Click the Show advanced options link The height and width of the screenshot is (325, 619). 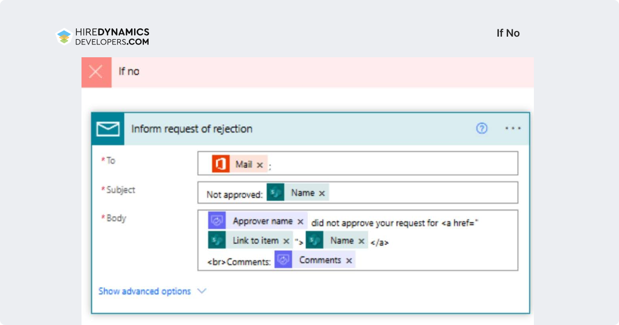coord(144,291)
